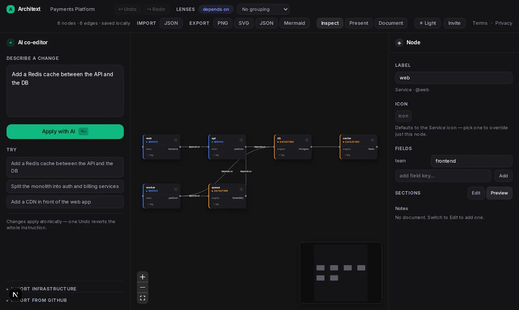
Task: Zoom in on the diagram canvas
Action: pos(142,277)
